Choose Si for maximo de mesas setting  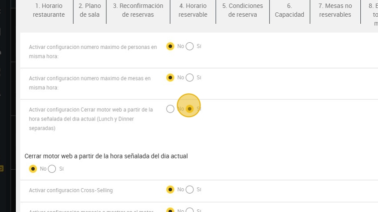[x=189, y=77]
